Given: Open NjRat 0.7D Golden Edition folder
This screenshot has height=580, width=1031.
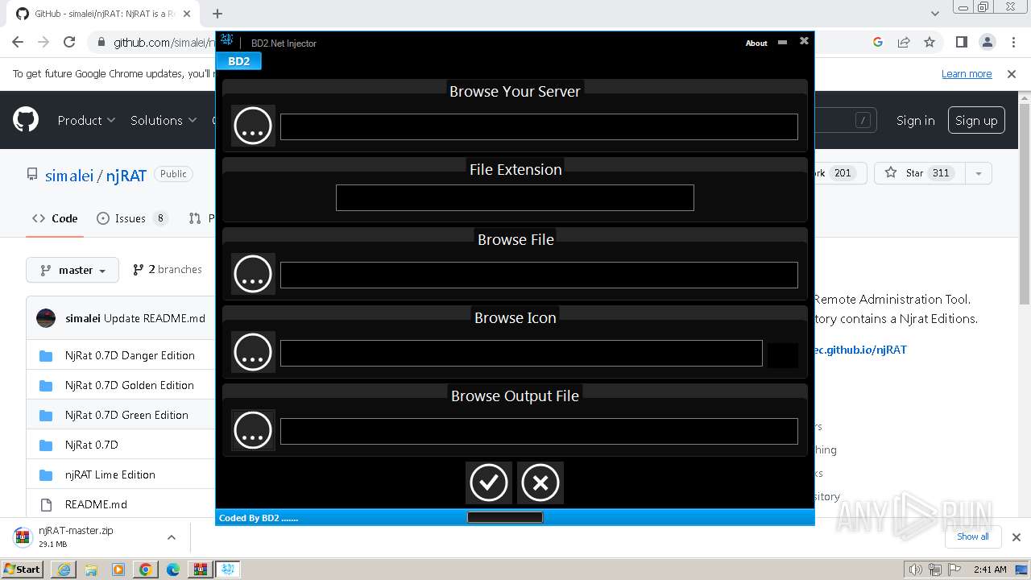Looking at the screenshot, I should pyautogui.click(x=130, y=385).
